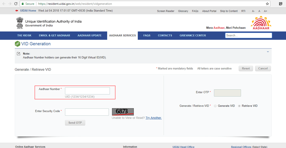Click the browser back arrow
This screenshot has height=148, width=286.
(4, 4)
